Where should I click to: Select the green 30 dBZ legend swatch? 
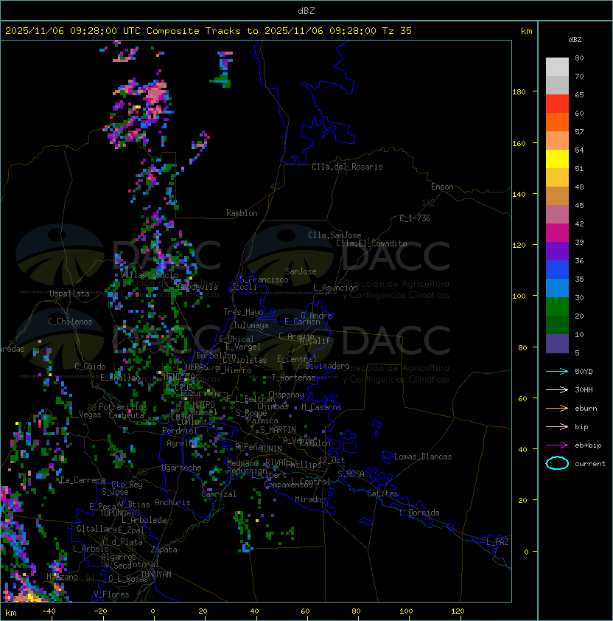[x=557, y=307]
